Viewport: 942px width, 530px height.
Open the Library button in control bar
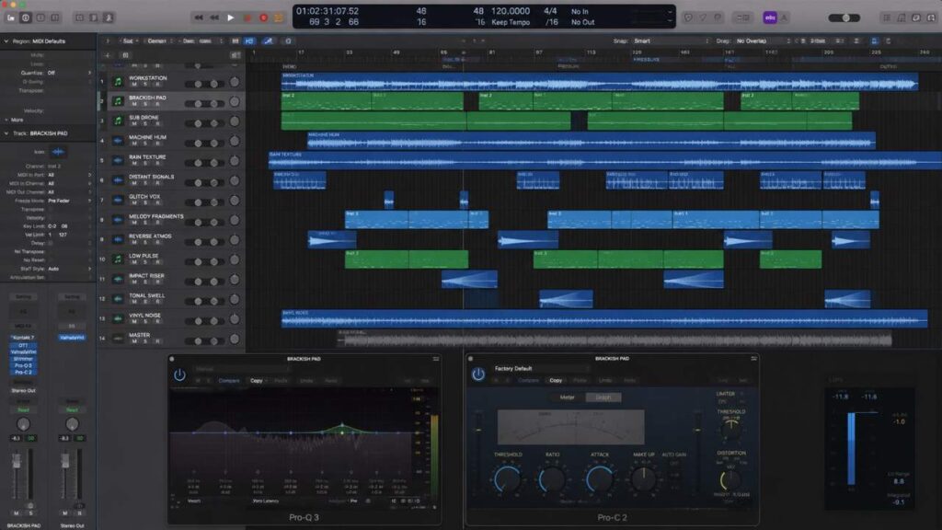(x=11, y=17)
